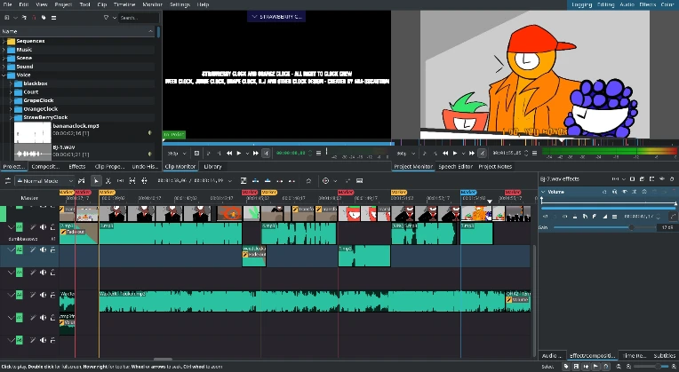
Task: Toggle the target green box on the selected blue track
Action: click(x=20, y=249)
